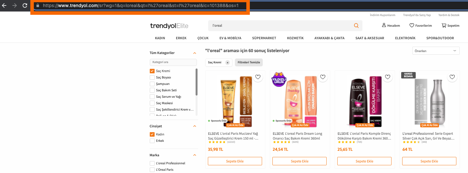Open the ELEKTRONİK menu item
Image resolution: width=468 pixels, height=173 pixels.
point(405,38)
